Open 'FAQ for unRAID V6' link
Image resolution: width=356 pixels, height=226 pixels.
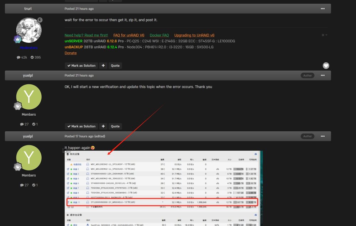click(129, 35)
